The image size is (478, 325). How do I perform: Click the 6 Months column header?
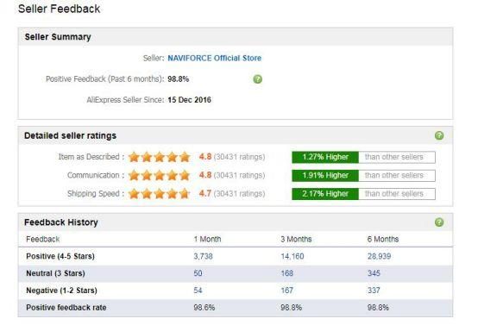pyautogui.click(x=383, y=239)
